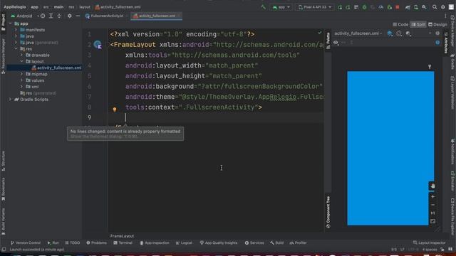Click Expand All in the Project panel

[51, 16]
